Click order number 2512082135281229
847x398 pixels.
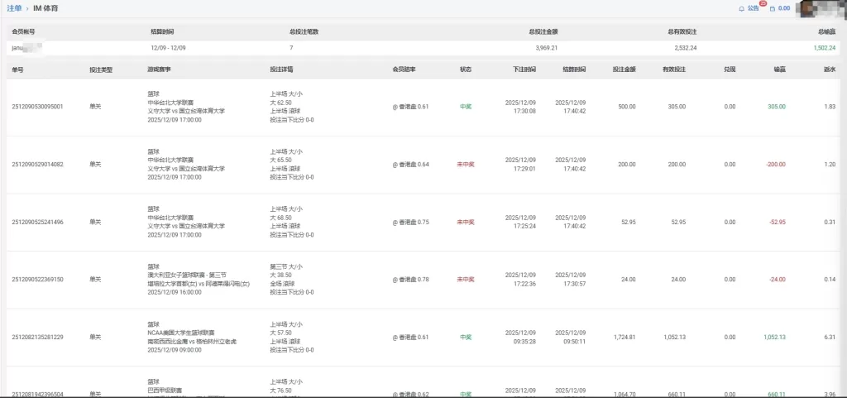[37, 338]
